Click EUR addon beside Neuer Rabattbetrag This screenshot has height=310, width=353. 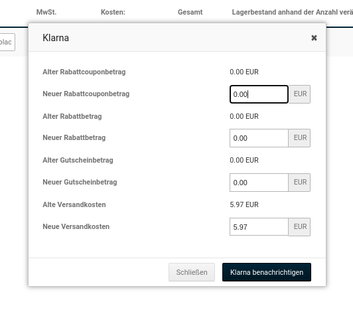pos(300,138)
